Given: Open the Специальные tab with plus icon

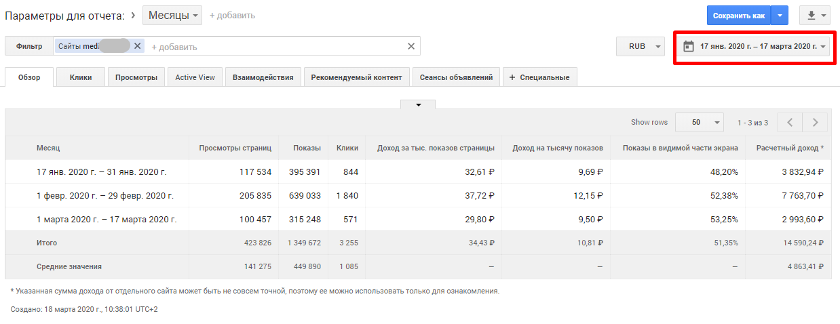Looking at the screenshot, I should pos(539,77).
